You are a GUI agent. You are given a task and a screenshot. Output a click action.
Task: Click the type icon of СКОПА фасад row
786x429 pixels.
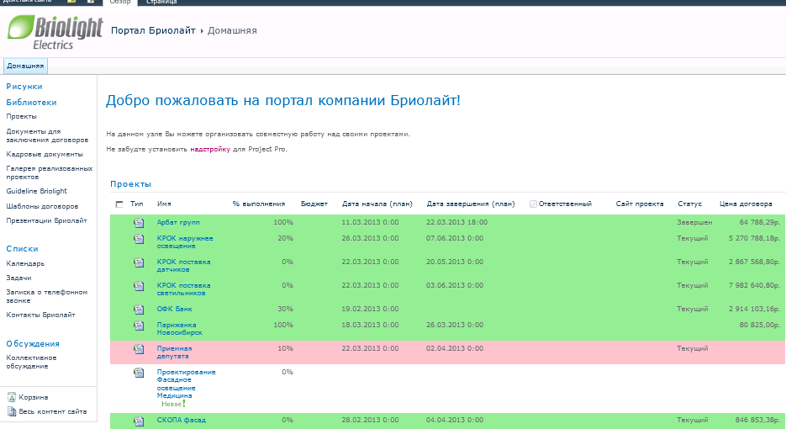tap(139, 421)
